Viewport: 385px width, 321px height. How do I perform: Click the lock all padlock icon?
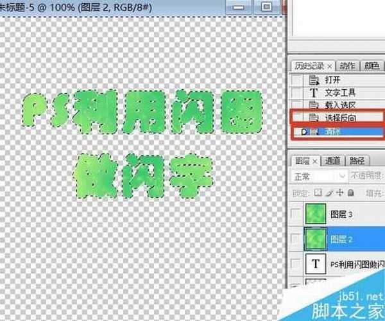point(350,193)
